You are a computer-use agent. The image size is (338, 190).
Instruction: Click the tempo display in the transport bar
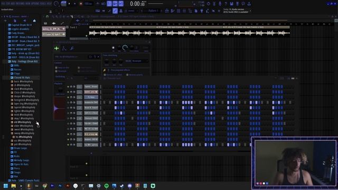click(88, 4)
